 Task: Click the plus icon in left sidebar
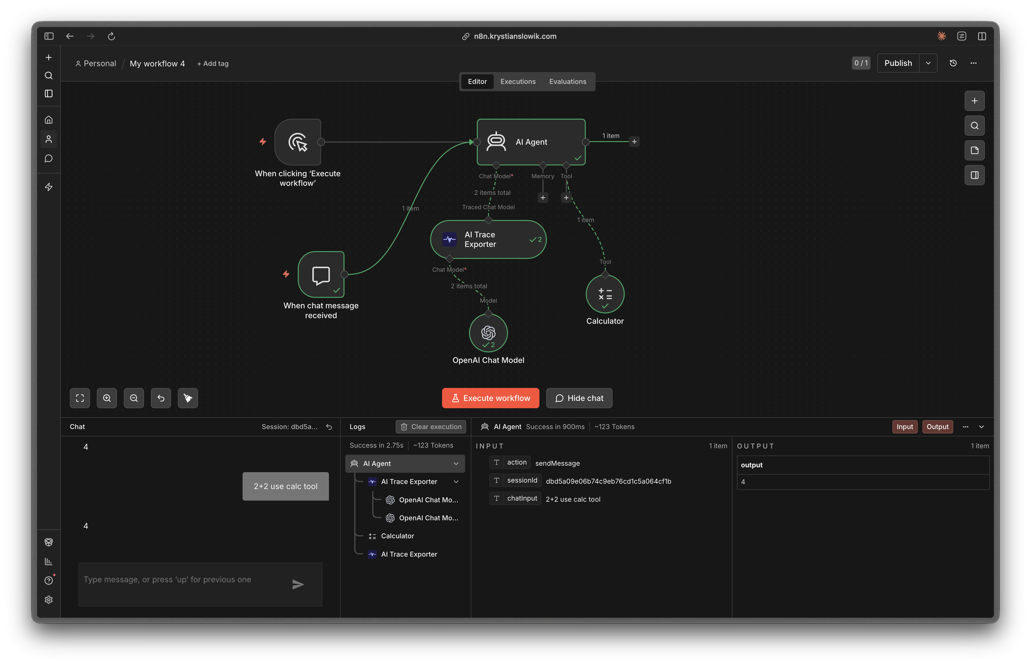[x=49, y=57]
